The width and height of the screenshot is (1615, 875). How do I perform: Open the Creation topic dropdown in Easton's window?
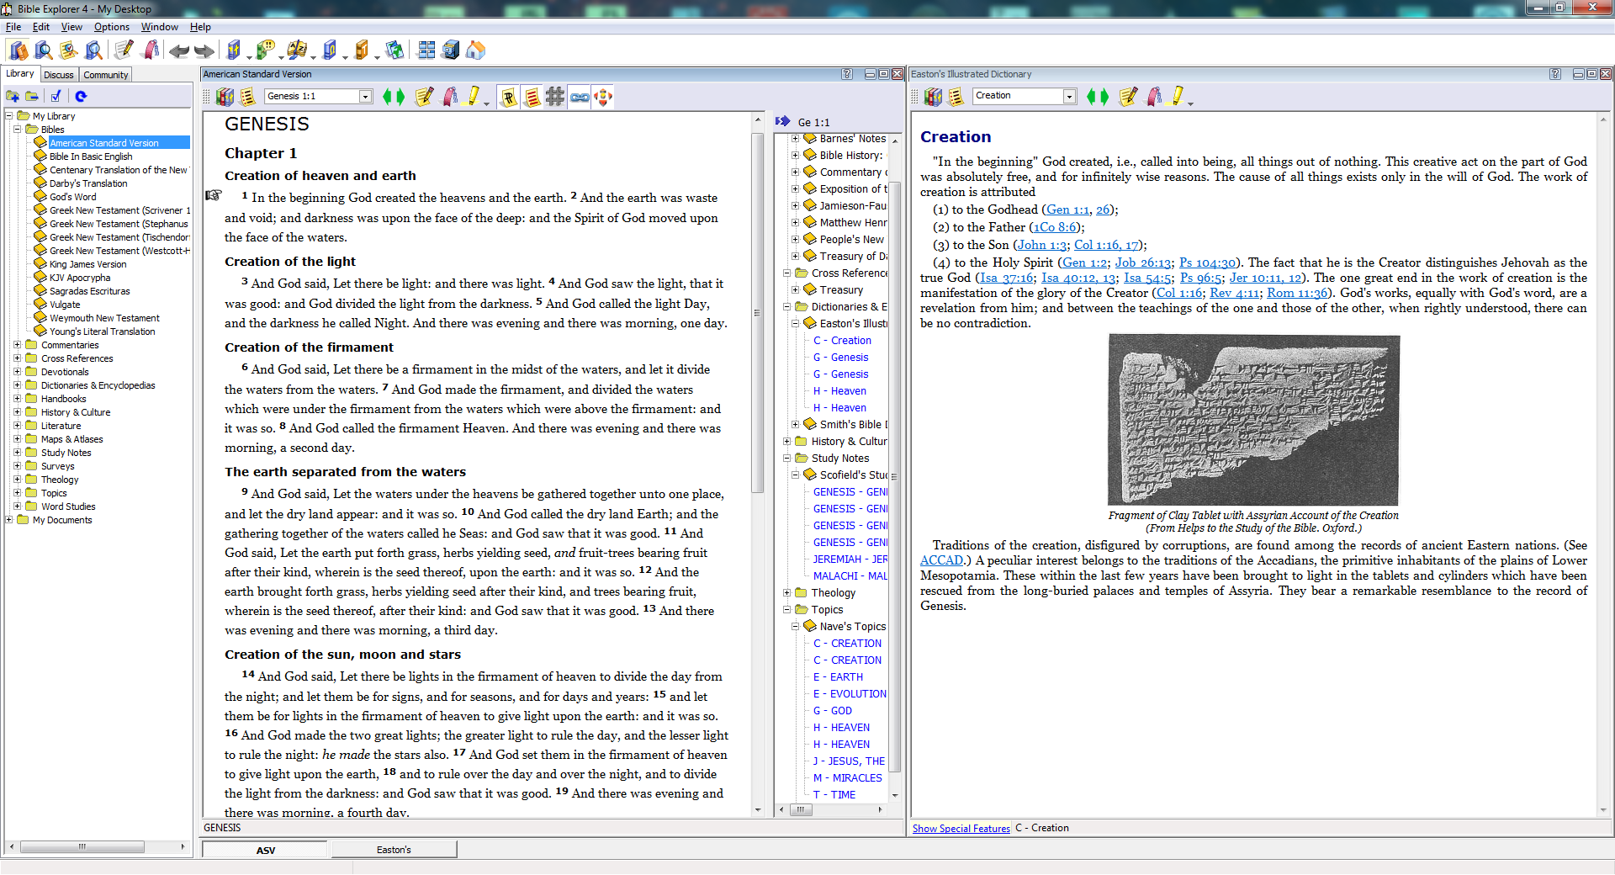1069,97
